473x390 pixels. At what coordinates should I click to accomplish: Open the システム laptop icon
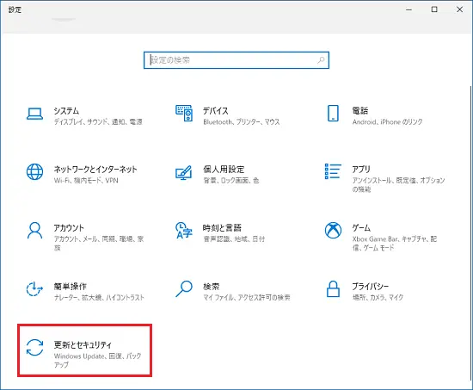pos(34,114)
